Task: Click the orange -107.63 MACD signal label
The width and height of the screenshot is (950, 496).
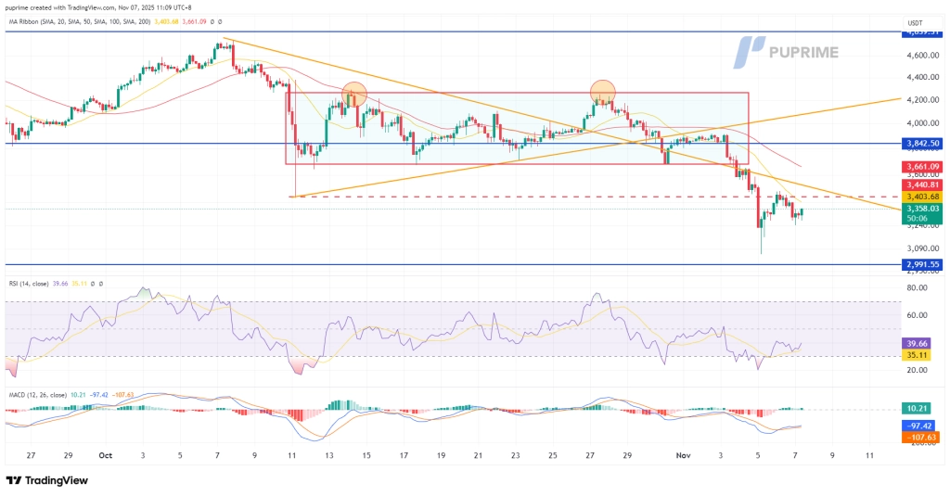Action: point(922,437)
